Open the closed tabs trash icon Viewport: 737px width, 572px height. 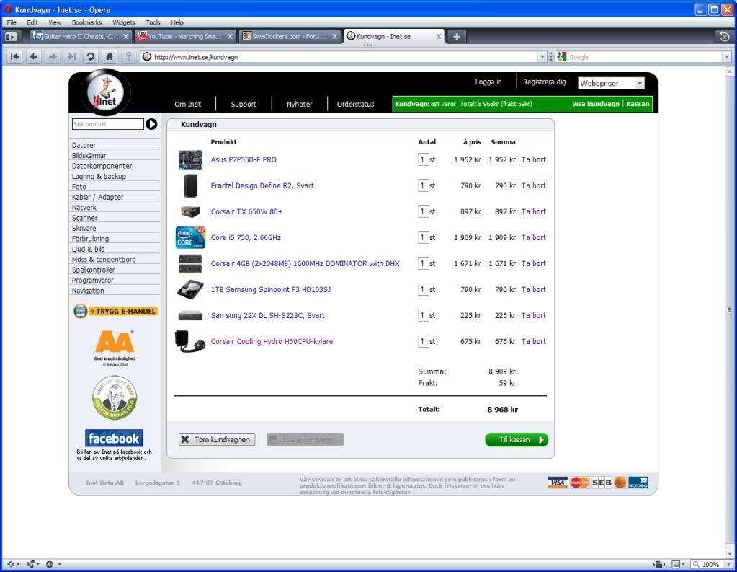(x=724, y=36)
